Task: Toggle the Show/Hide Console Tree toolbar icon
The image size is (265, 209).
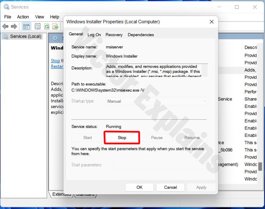Action: coord(26,27)
